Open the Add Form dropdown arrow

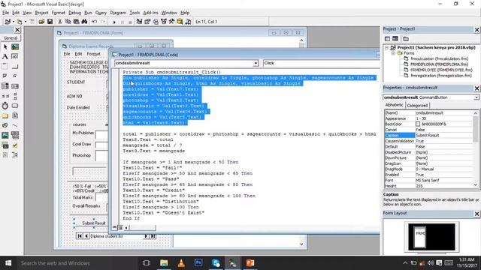coord(25,22)
